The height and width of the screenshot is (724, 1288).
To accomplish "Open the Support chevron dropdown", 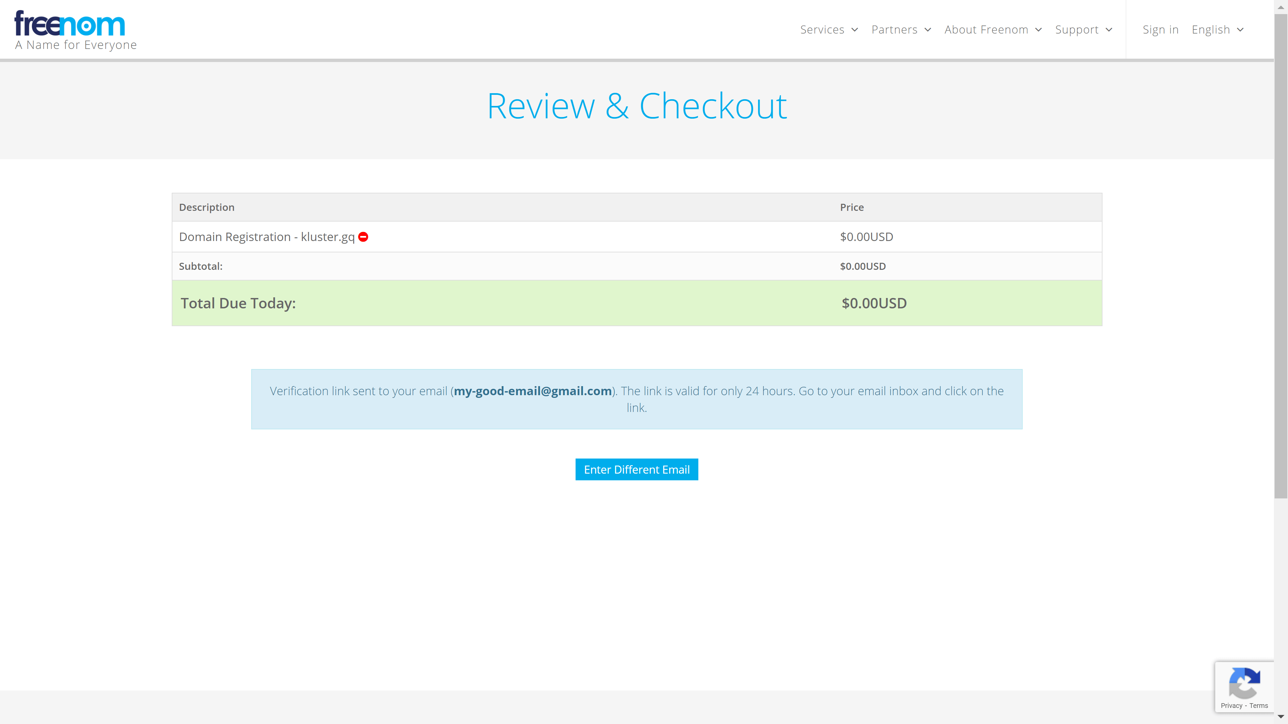I will click(1109, 29).
